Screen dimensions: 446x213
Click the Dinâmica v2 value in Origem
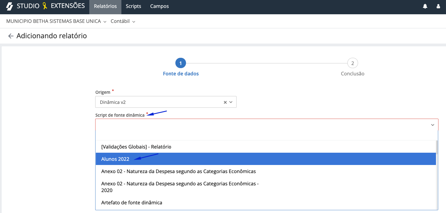[113, 102]
